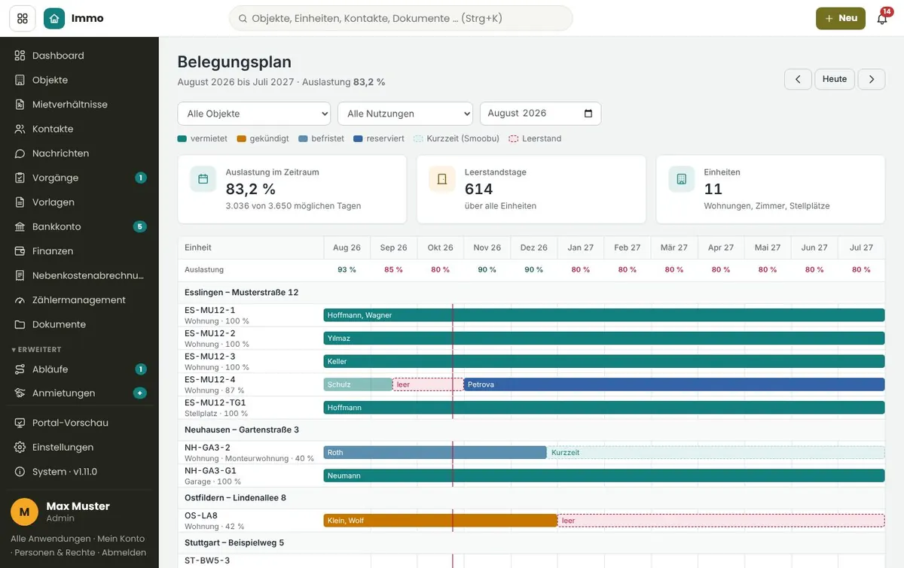
Task: Click the Immo home logo icon
Action: coord(54,18)
